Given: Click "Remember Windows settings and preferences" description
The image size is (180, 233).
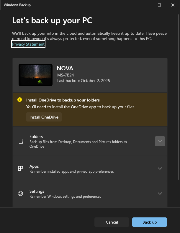Looking at the screenshot, I should (x=65, y=197).
